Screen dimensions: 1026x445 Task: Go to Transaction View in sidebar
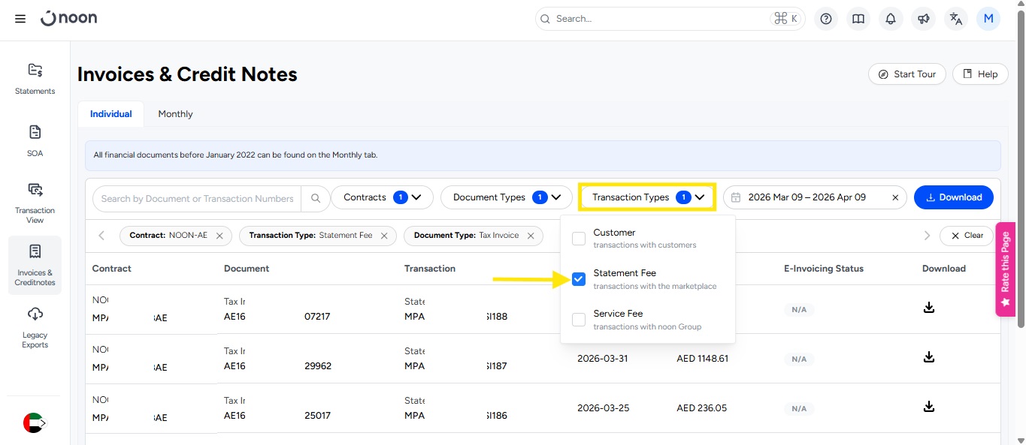coord(35,202)
